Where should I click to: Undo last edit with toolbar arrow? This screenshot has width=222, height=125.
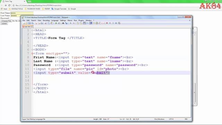click(x=56, y=23)
